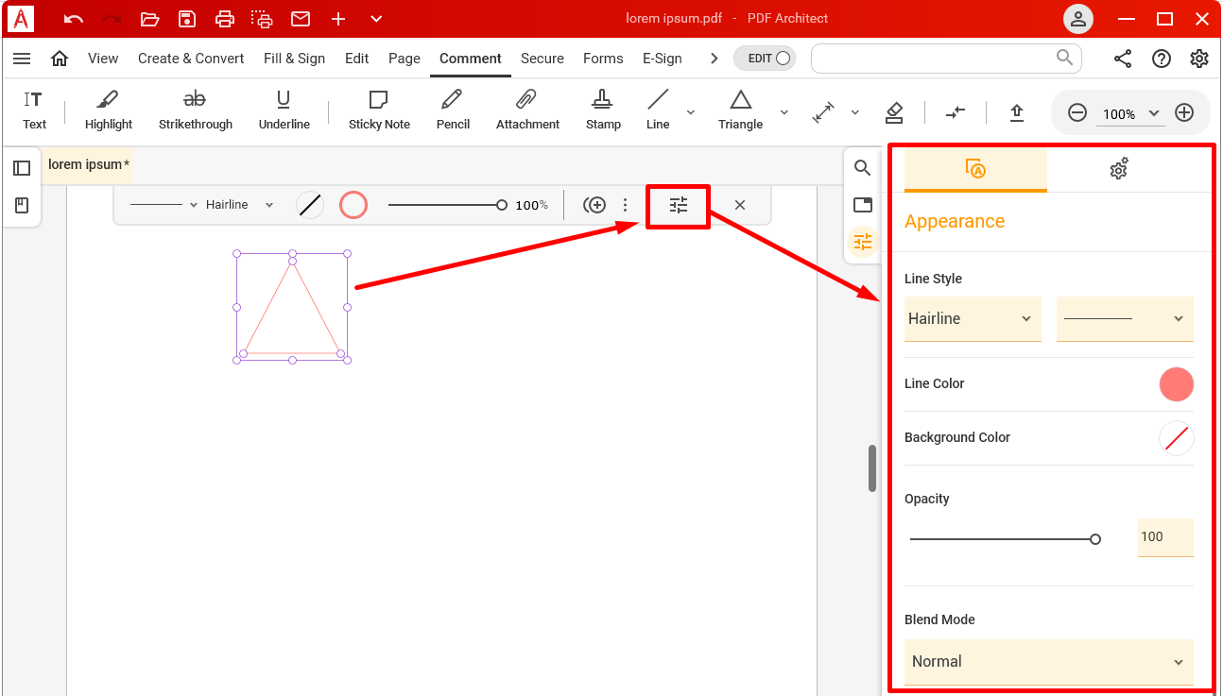Image resolution: width=1223 pixels, height=696 pixels.
Task: Select the eraser tool icon
Action: click(894, 112)
